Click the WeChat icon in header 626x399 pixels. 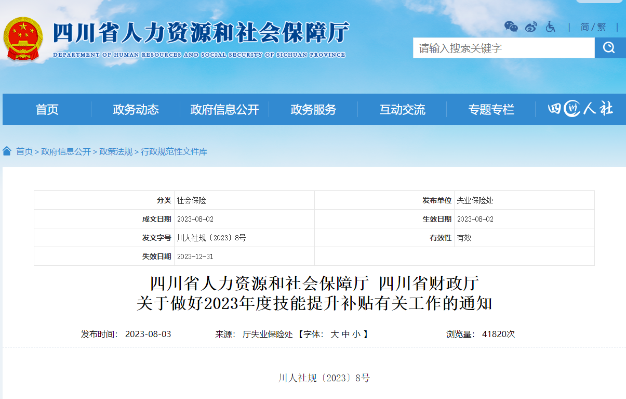pyautogui.click(x=511, y=27)
